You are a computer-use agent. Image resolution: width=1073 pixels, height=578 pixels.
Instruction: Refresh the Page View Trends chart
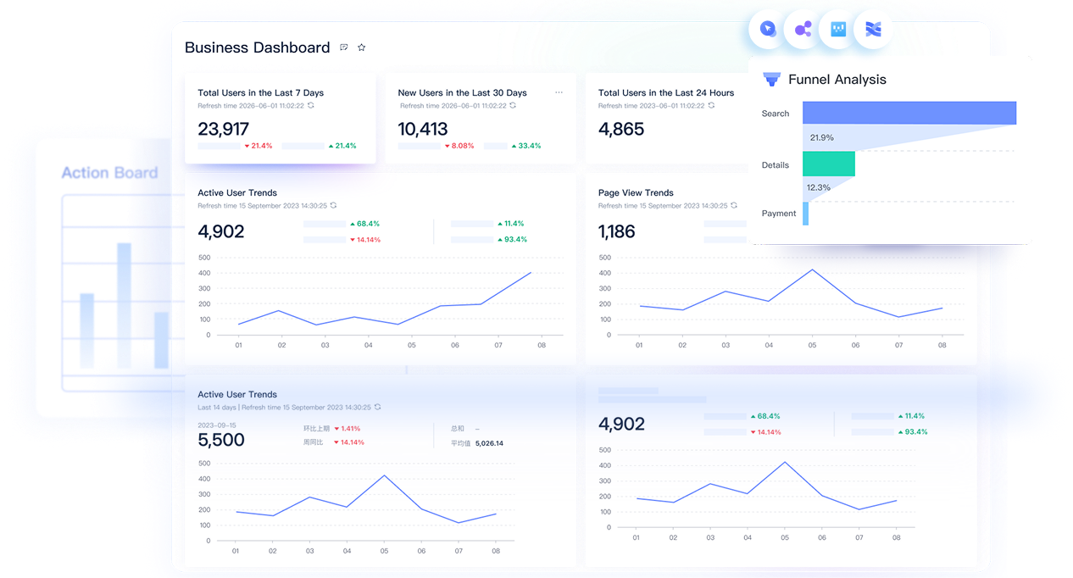734,206
